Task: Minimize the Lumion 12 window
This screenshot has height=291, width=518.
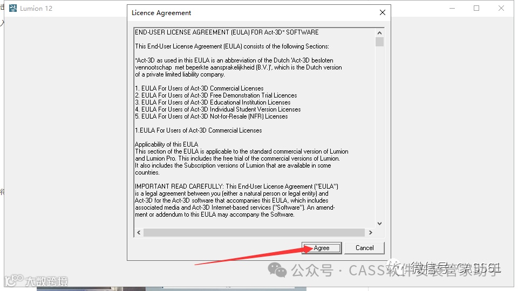Action: tap(452, 8)
